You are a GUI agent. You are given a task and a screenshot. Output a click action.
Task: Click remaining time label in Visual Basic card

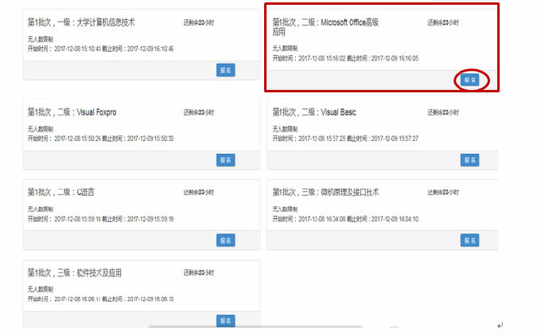click(445, 112)
